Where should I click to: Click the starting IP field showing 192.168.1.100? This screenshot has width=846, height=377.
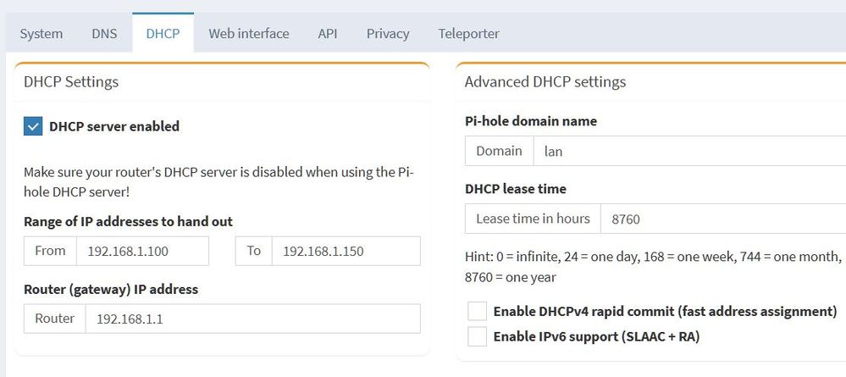click(x=142, y=252)
